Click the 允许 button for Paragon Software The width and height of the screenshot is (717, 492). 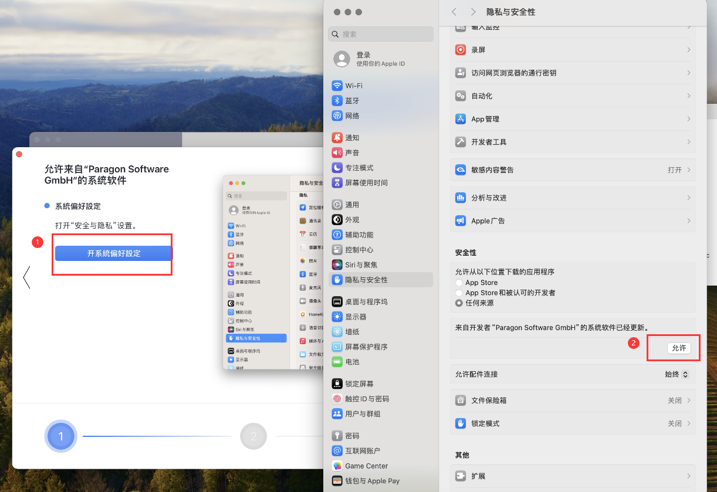click(x=679, y=348)
